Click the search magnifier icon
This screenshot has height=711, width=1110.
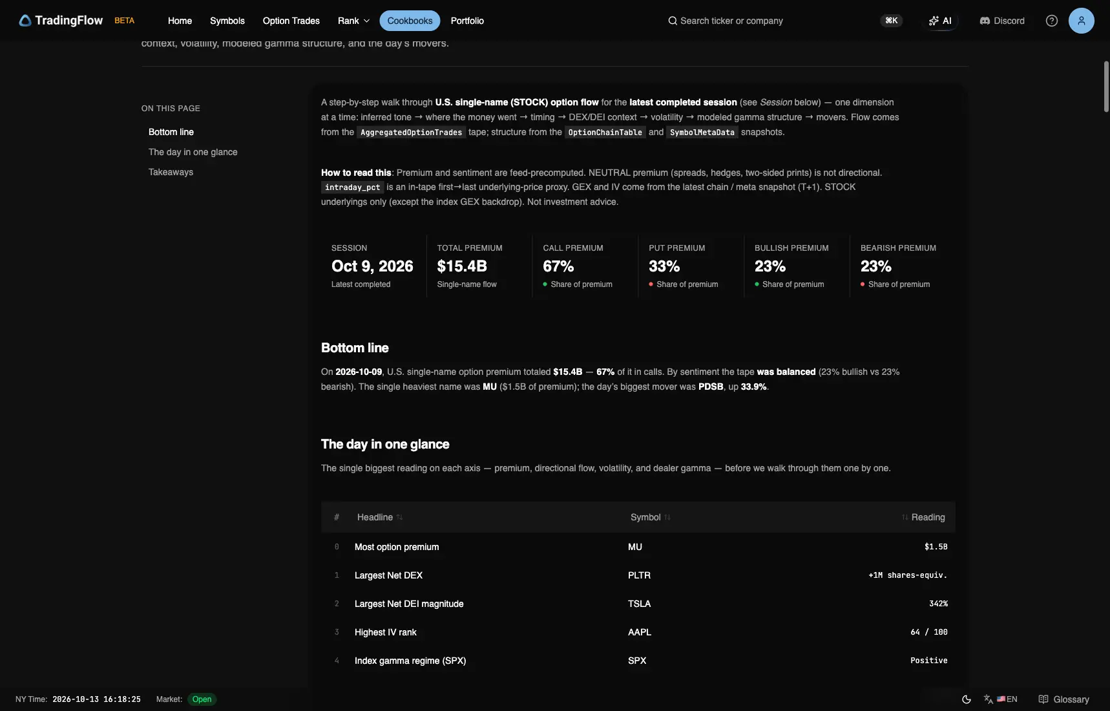[673, 21]
